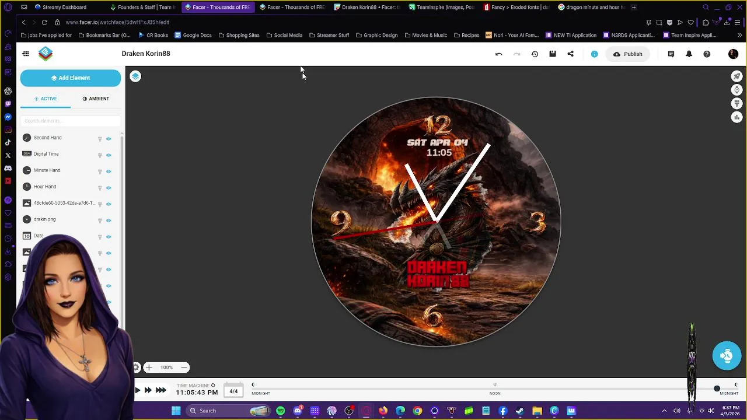Open the Recipes bookmarks folder
Image resolution: width=747 pixels, height=420 pixels.
[466, 35]
